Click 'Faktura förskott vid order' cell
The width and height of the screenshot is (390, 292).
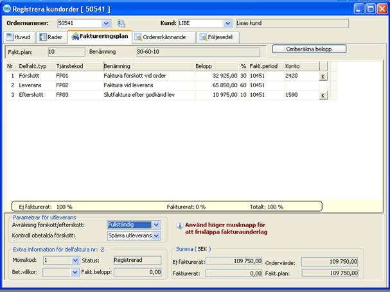[x=149, y=76]
